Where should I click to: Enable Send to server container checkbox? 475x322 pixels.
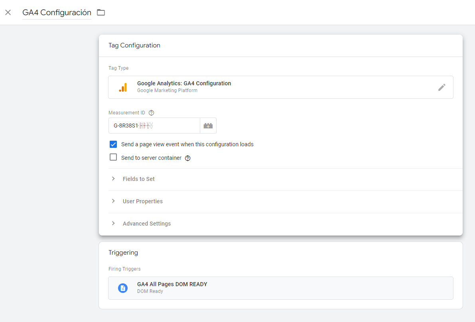113,157
